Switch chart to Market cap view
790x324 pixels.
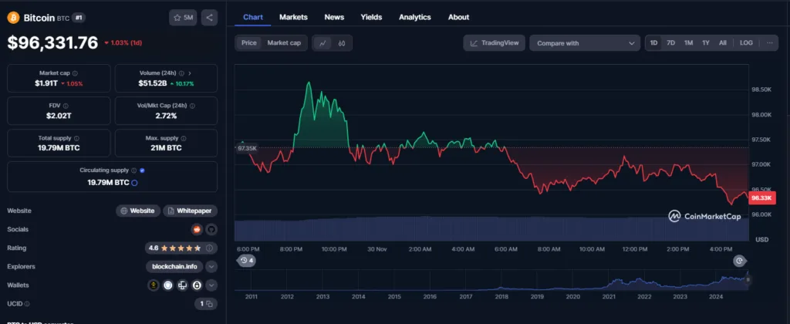tap(284, 43)
